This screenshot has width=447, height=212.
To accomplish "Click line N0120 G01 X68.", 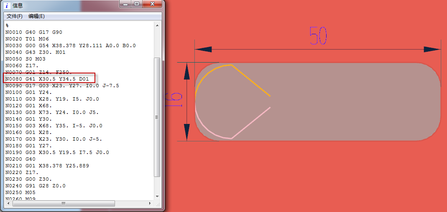I will point(28,106).
